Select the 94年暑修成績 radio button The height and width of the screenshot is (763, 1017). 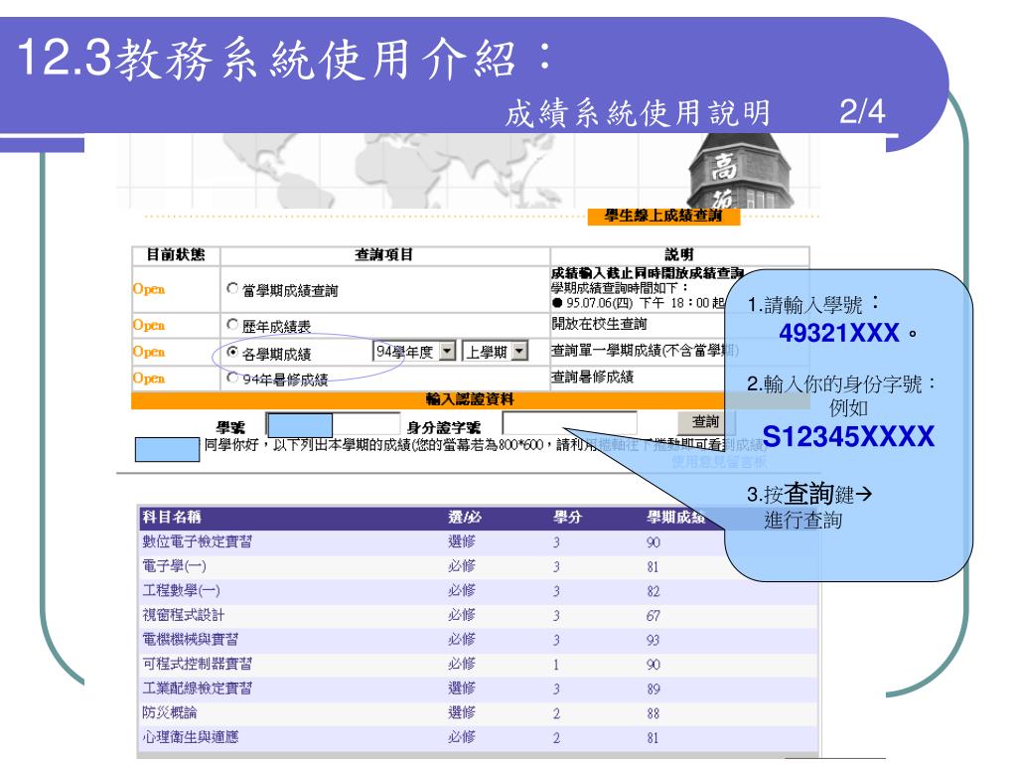tap(232, 378)
